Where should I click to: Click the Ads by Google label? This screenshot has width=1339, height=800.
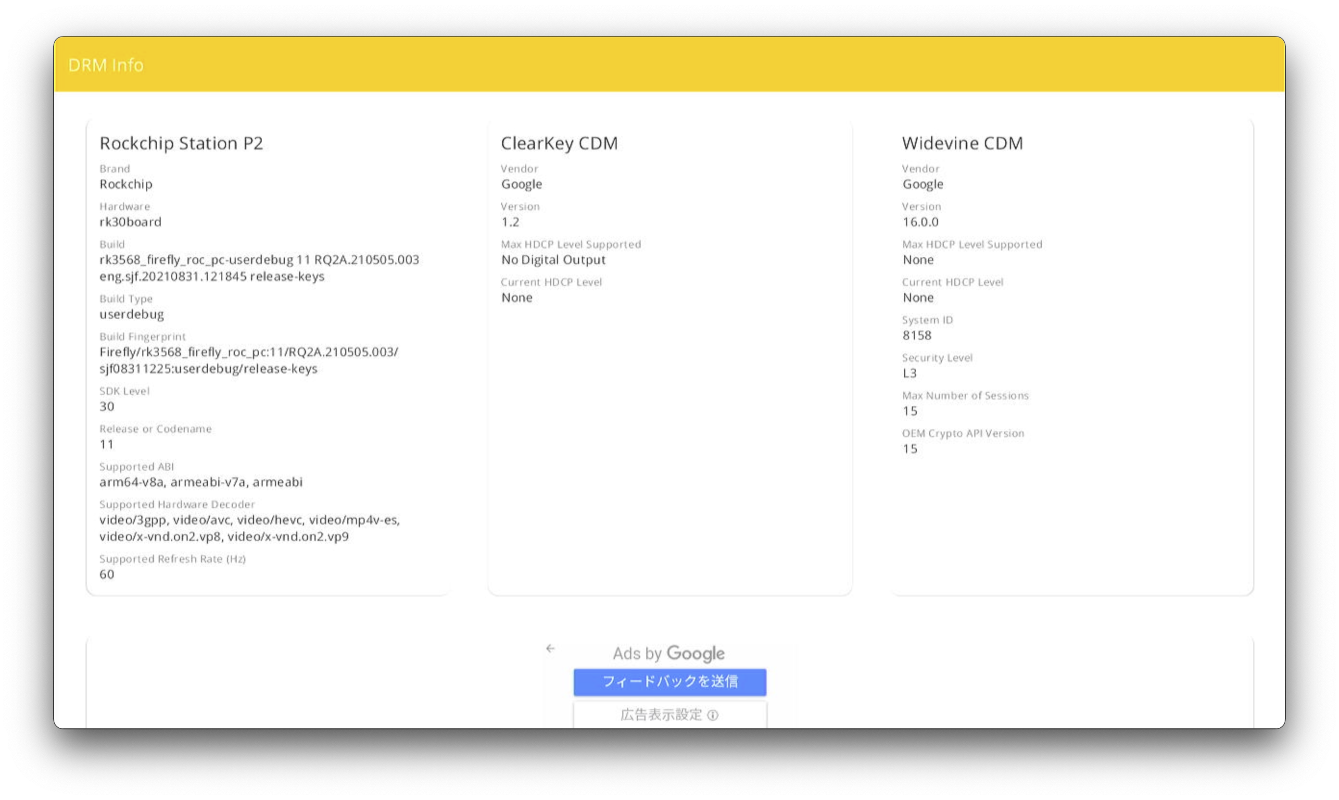[669, 653]
